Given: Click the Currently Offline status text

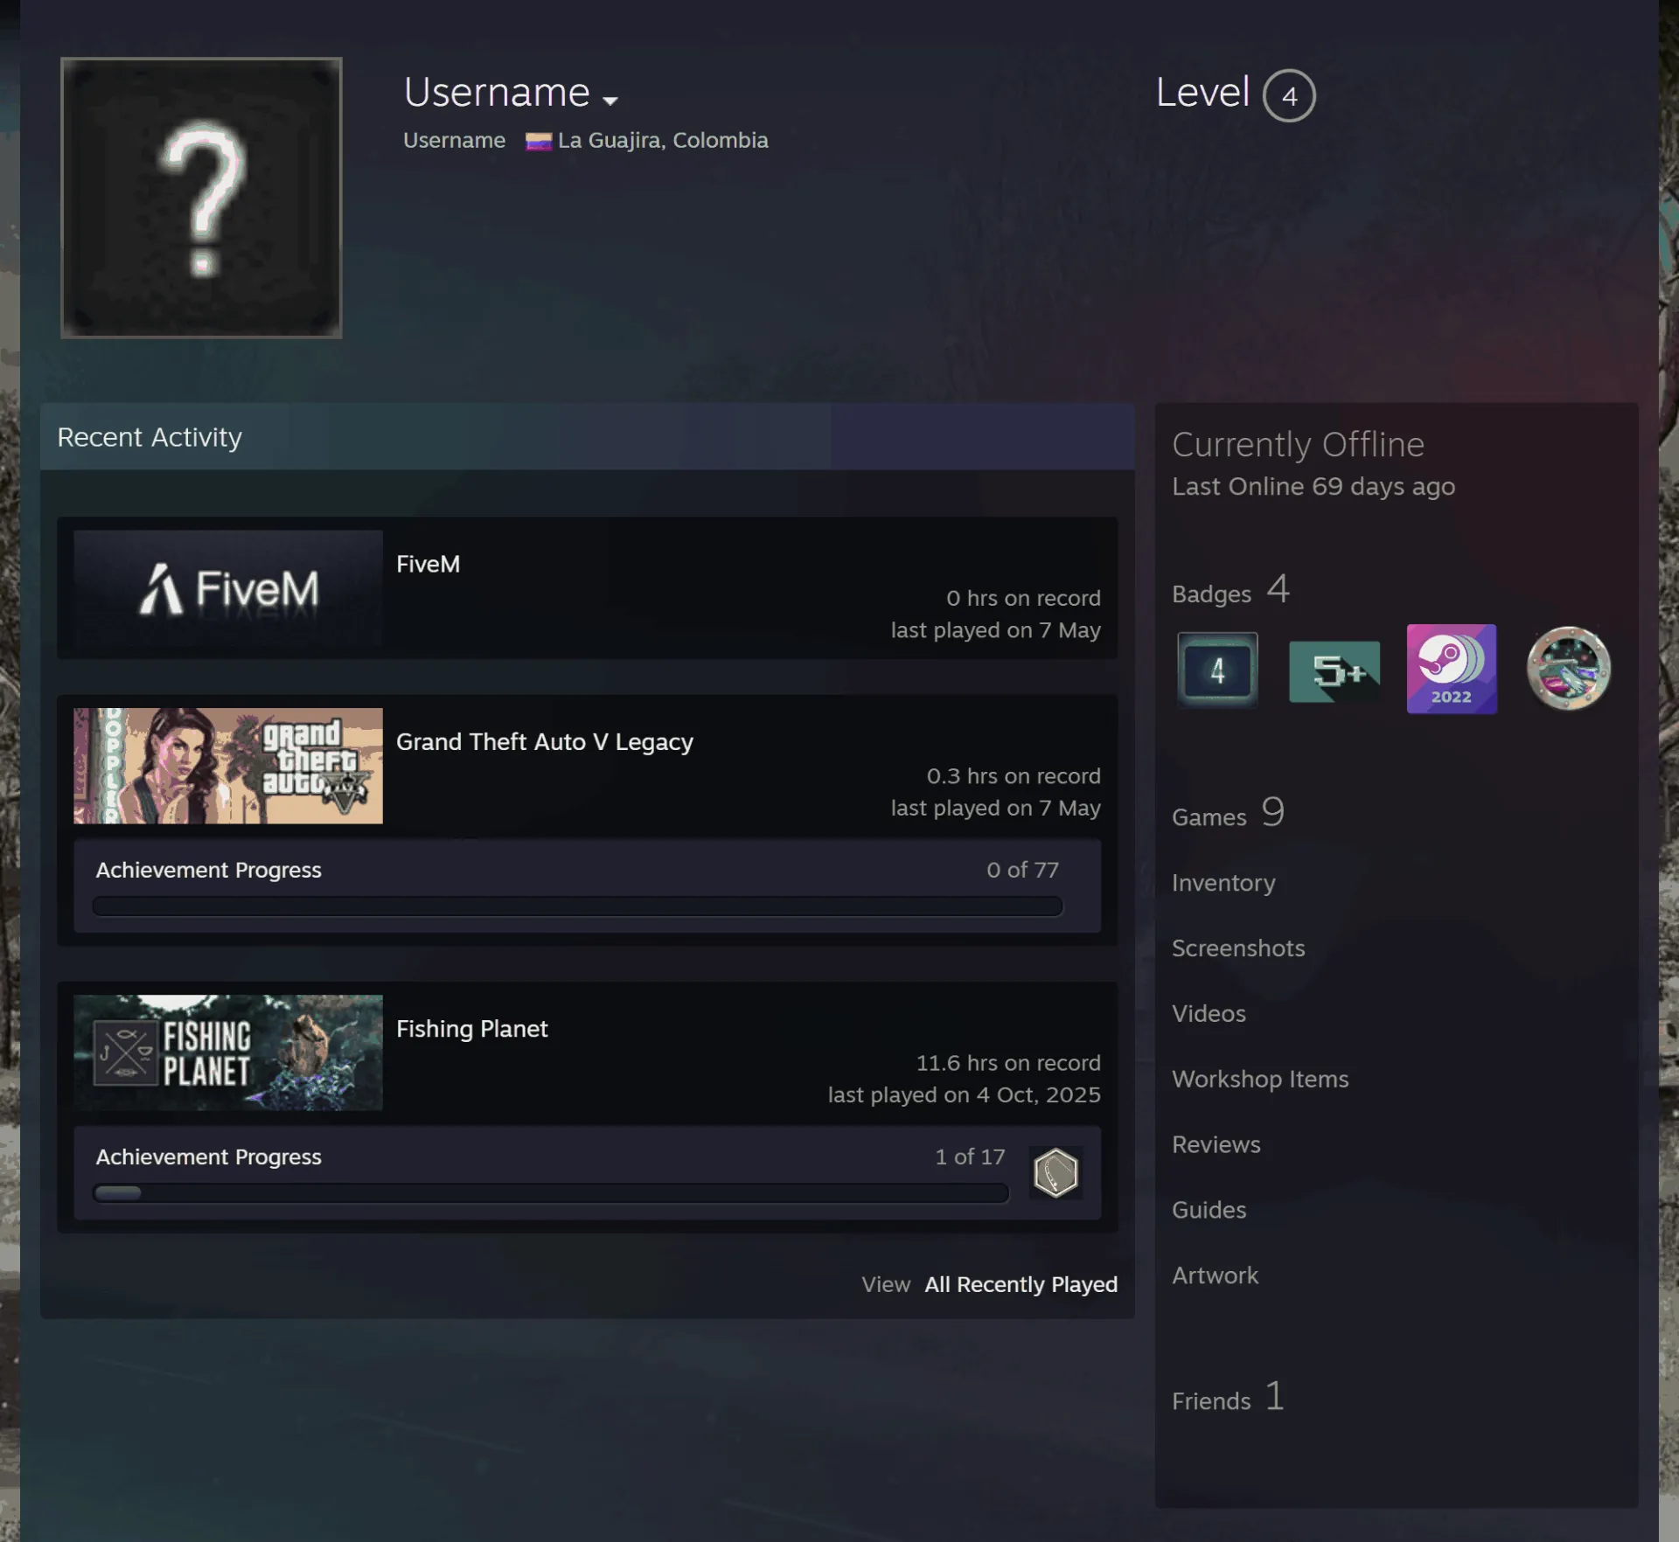Looking at the screenshot, I should 1298,445.
